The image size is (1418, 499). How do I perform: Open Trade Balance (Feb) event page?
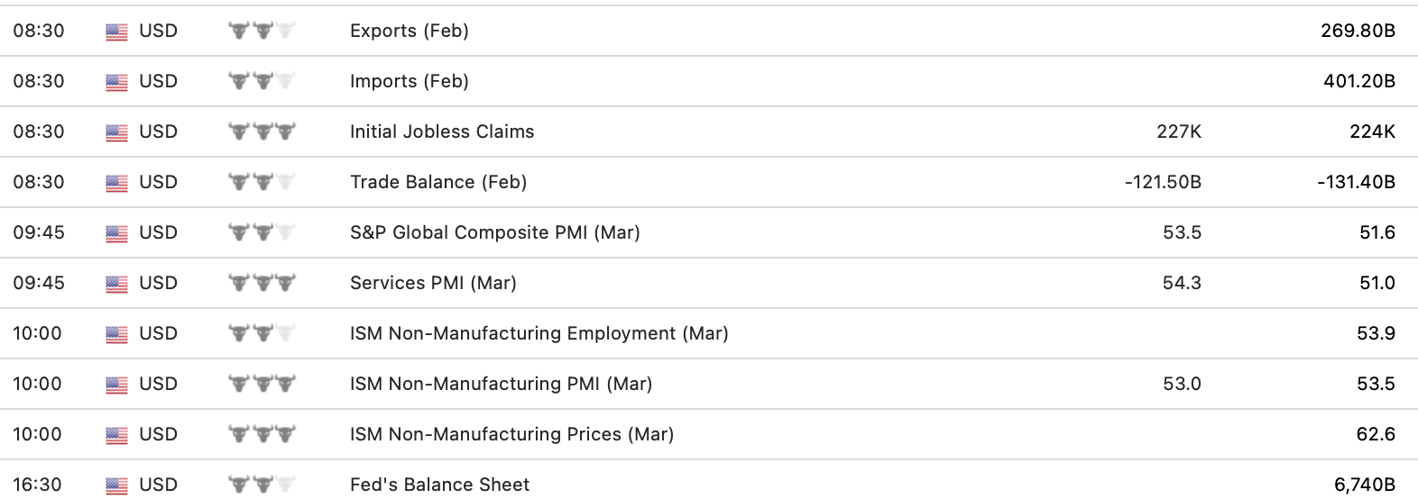437,182
